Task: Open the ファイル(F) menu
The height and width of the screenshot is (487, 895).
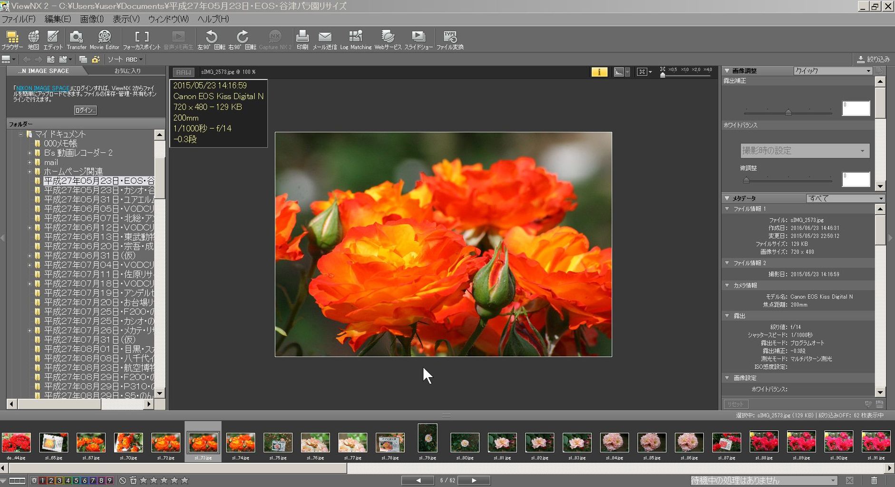Action: pos(19,19)
